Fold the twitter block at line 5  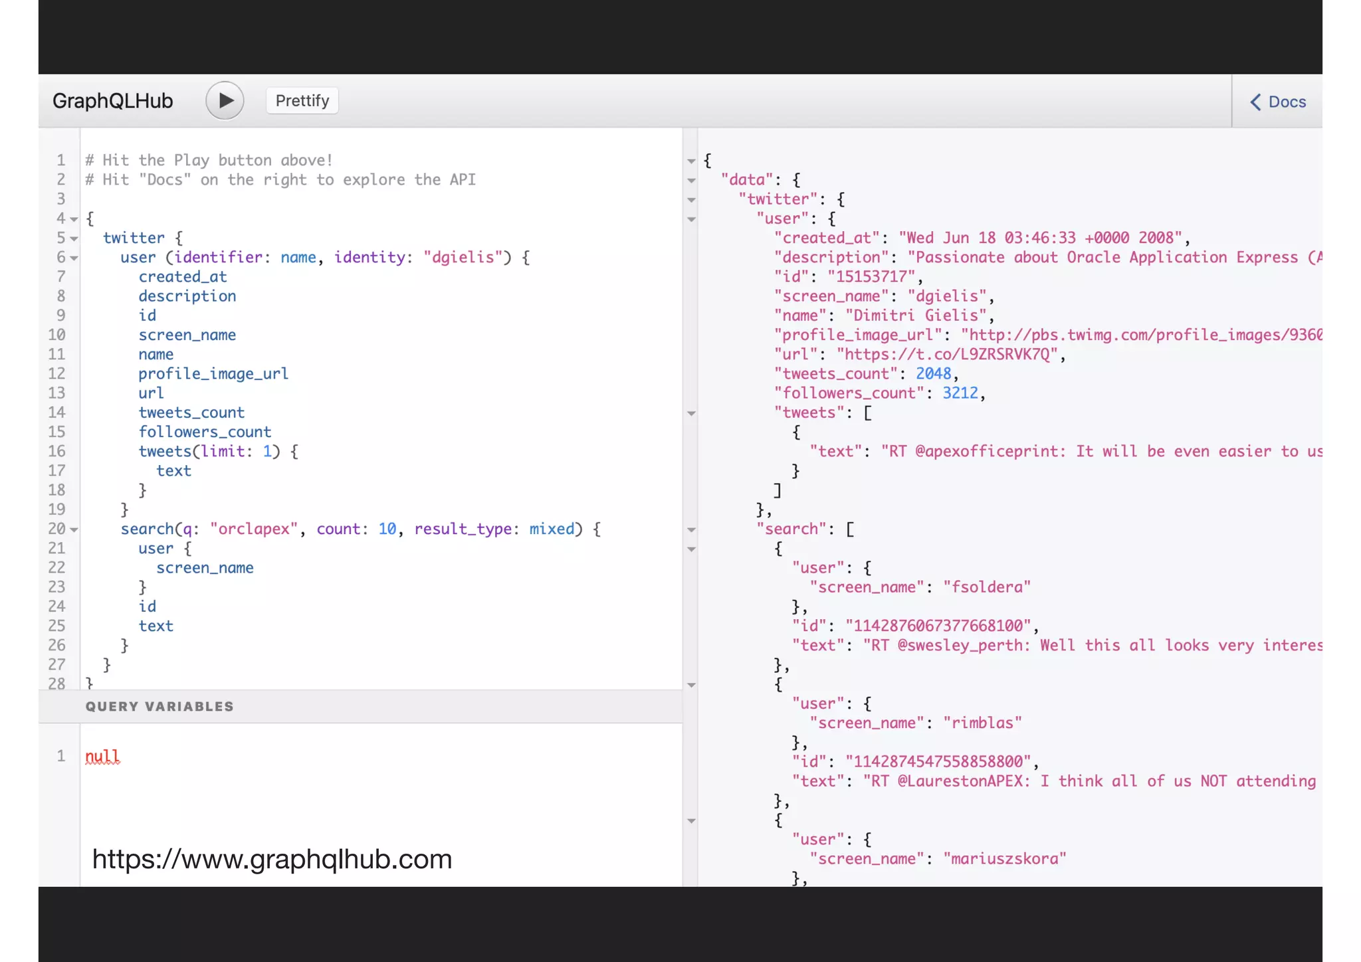[74, 238]
